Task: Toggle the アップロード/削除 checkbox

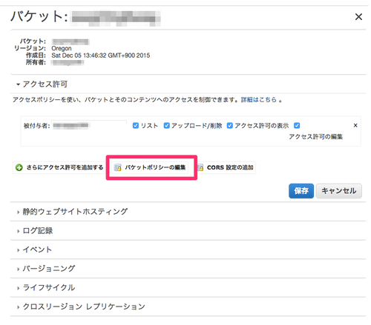Action: (167, 126)
